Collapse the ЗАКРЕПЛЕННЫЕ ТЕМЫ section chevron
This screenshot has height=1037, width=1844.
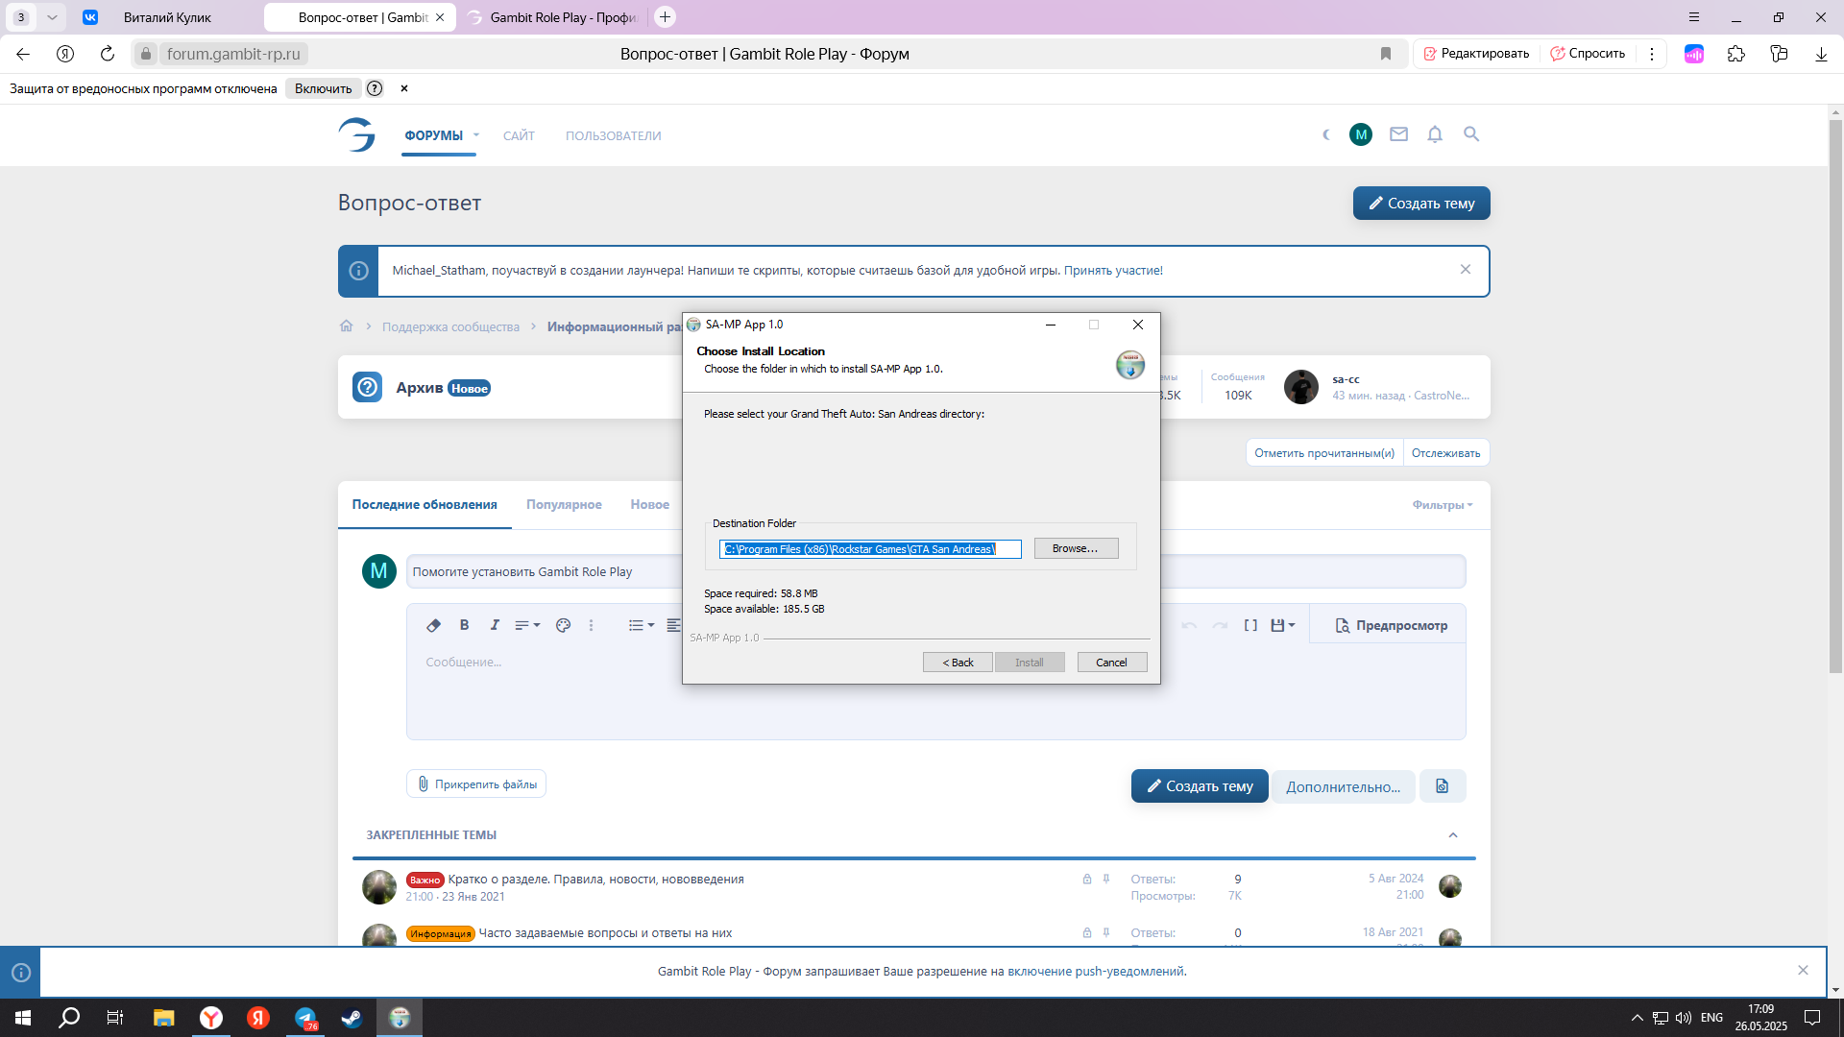point(1453,835)
